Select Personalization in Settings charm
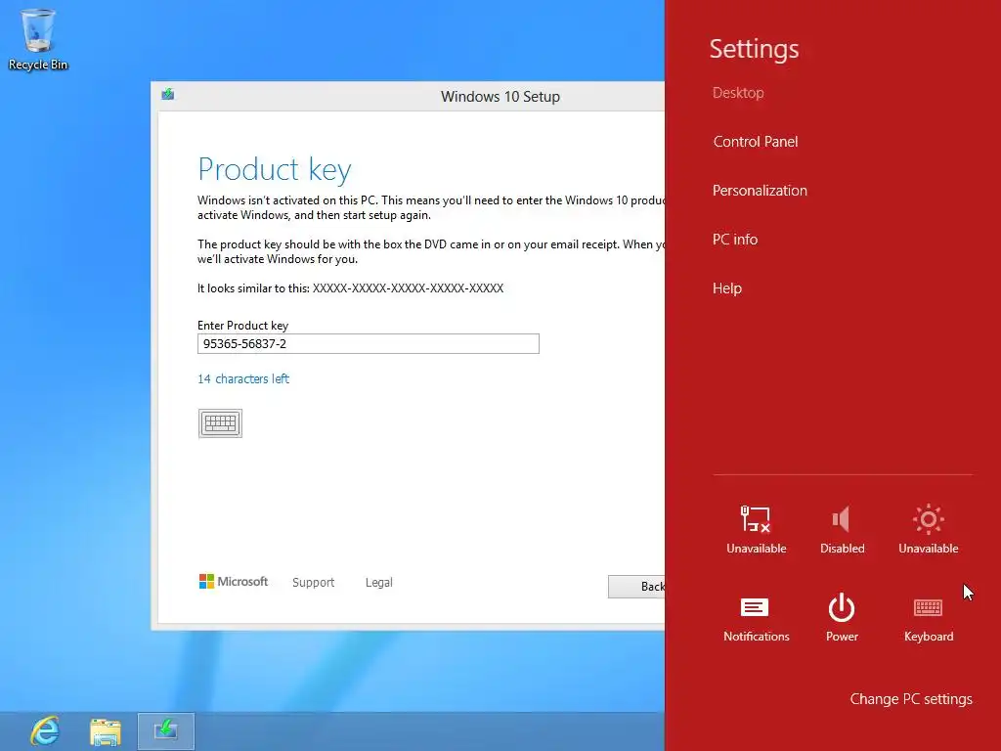Screen dimensions: 1001x751 point(760,191)
